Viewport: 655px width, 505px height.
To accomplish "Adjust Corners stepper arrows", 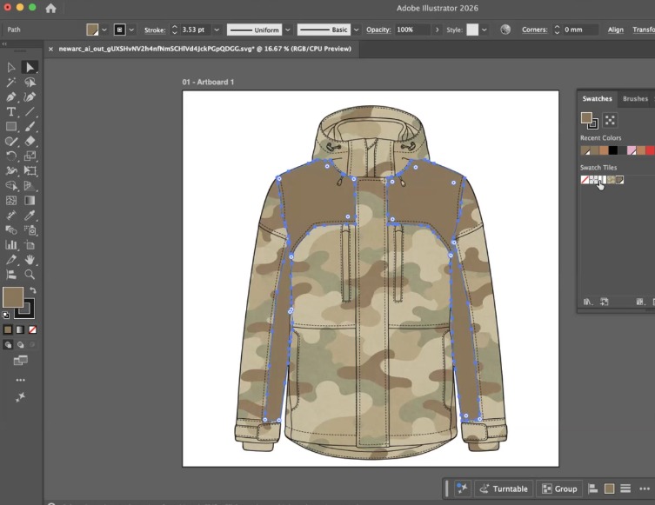I will tap(557, 30).
